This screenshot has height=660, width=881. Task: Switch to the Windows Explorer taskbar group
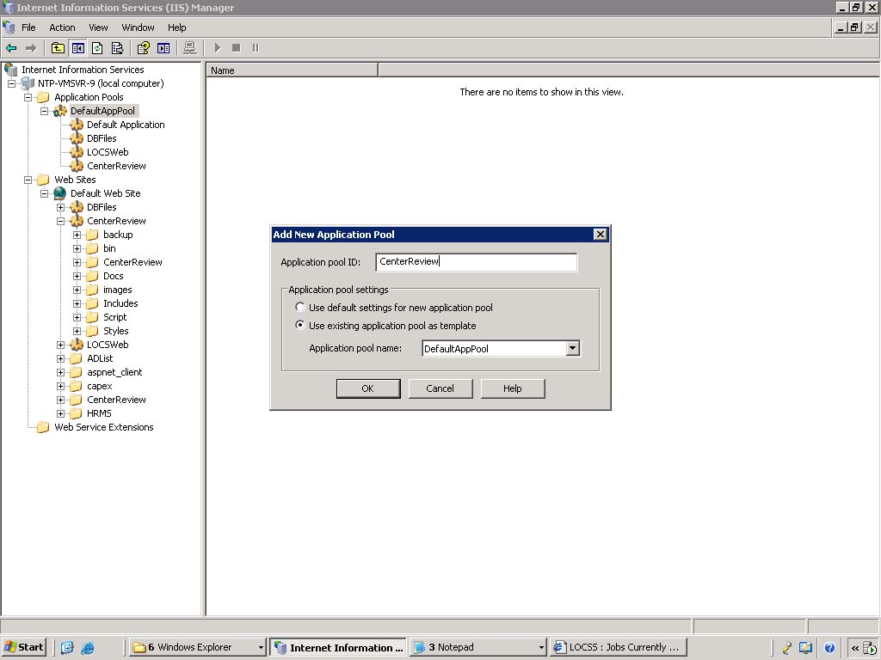click(198, 647)
